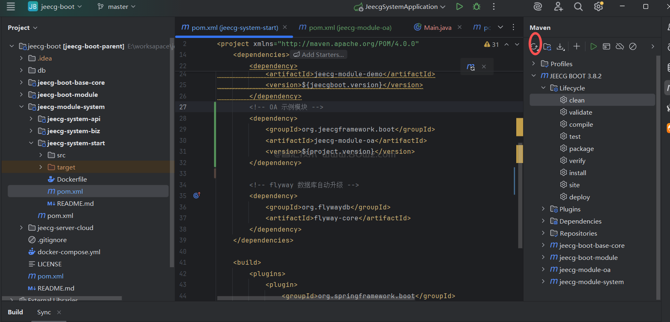Expand jeecg-boot-base-core module in Project tree
670x322 pixels.
pos(21,82)
